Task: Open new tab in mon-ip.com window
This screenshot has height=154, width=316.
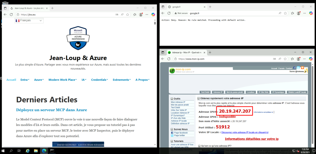Action: coord(210,52)
